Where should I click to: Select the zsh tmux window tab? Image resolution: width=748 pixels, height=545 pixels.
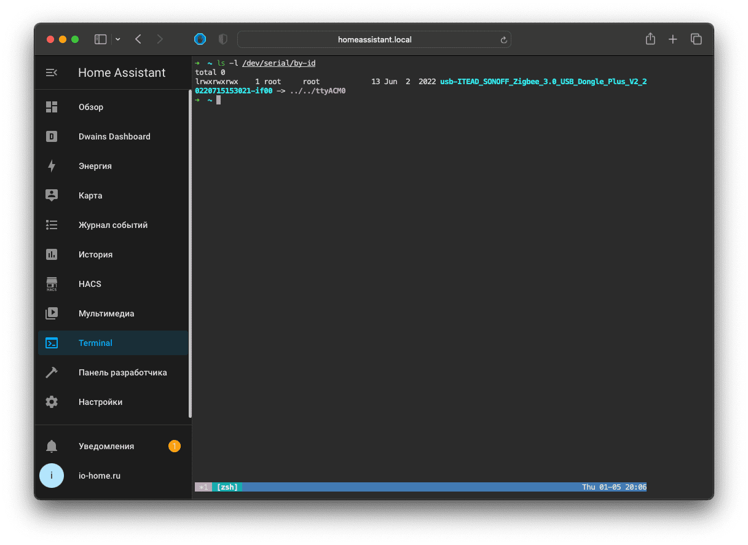coord(227,487)
